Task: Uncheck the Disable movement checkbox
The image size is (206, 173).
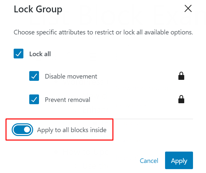Action: (x=34, y=76)
